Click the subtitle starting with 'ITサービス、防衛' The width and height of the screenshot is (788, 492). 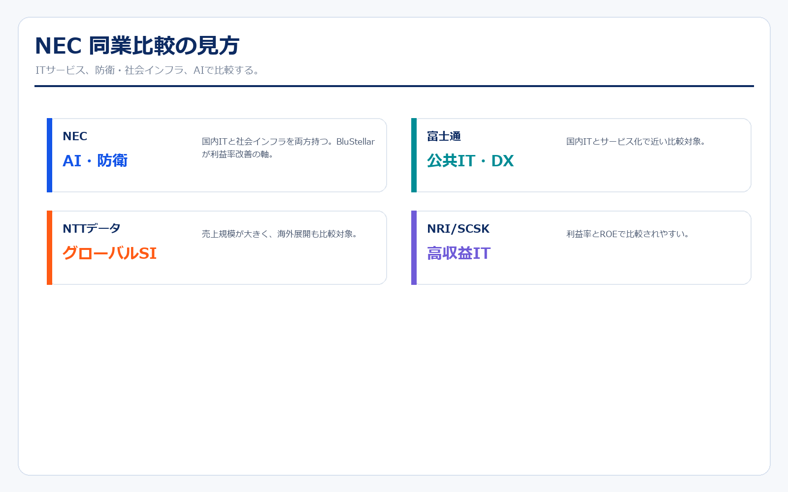pos(147,70)
